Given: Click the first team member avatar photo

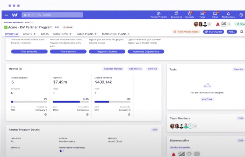Looking at the screenshot, I should [x=172, y=126].
